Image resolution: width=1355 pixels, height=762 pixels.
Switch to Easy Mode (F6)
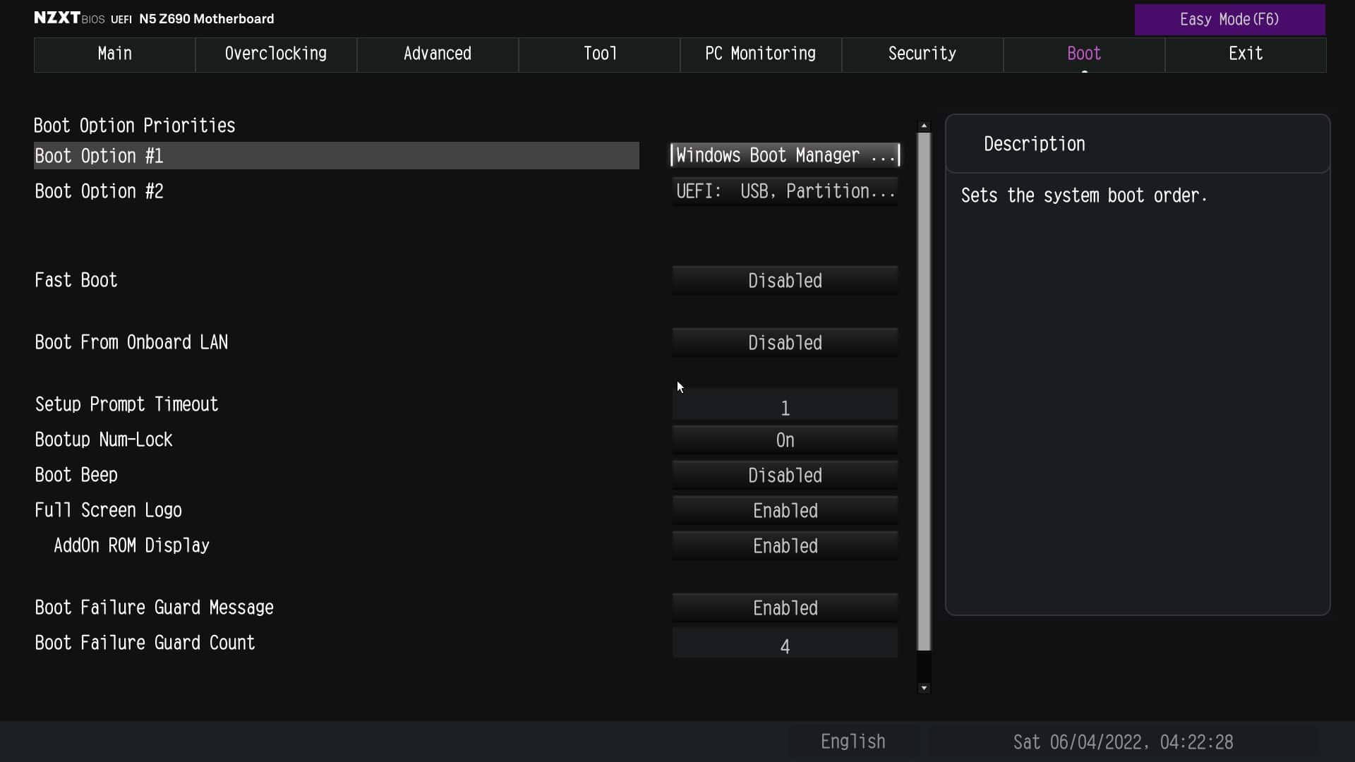[x=1229, y=20]
